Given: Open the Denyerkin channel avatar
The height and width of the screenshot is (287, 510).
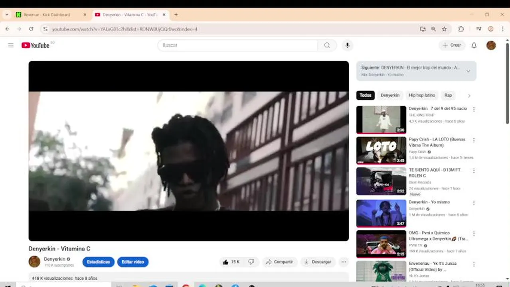Looking at the screenshot, I should [34, 261].
